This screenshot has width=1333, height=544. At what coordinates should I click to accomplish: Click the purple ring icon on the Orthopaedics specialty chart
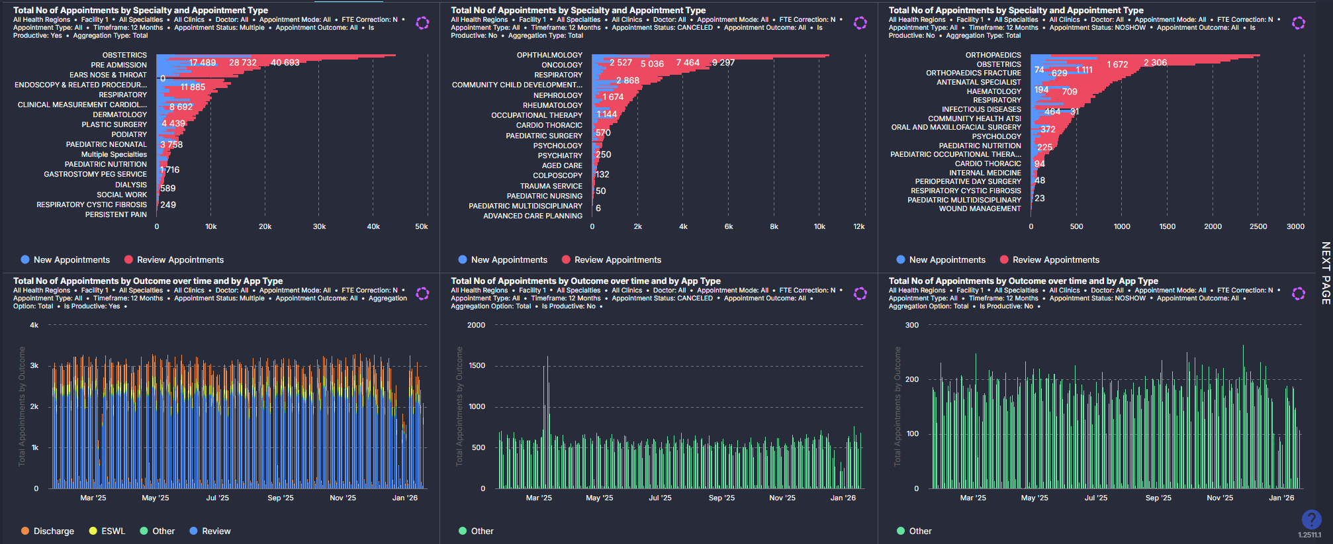(x=1299, y=23)
